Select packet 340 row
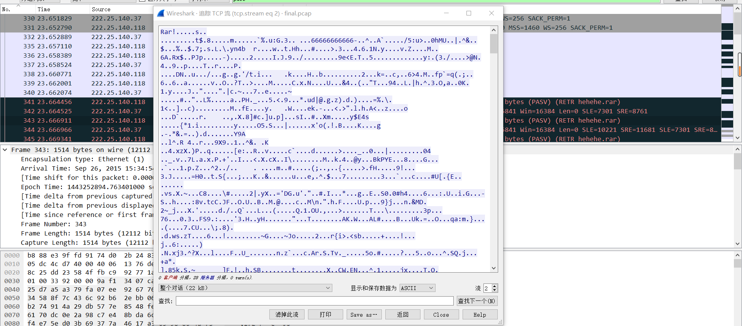742x326 pixels. click(77, 92)
